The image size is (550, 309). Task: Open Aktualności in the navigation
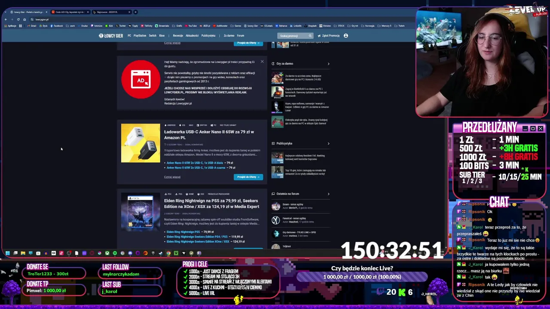point(192,36)
